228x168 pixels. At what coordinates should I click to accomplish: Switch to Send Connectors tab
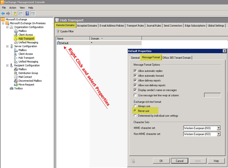[173, 26]
